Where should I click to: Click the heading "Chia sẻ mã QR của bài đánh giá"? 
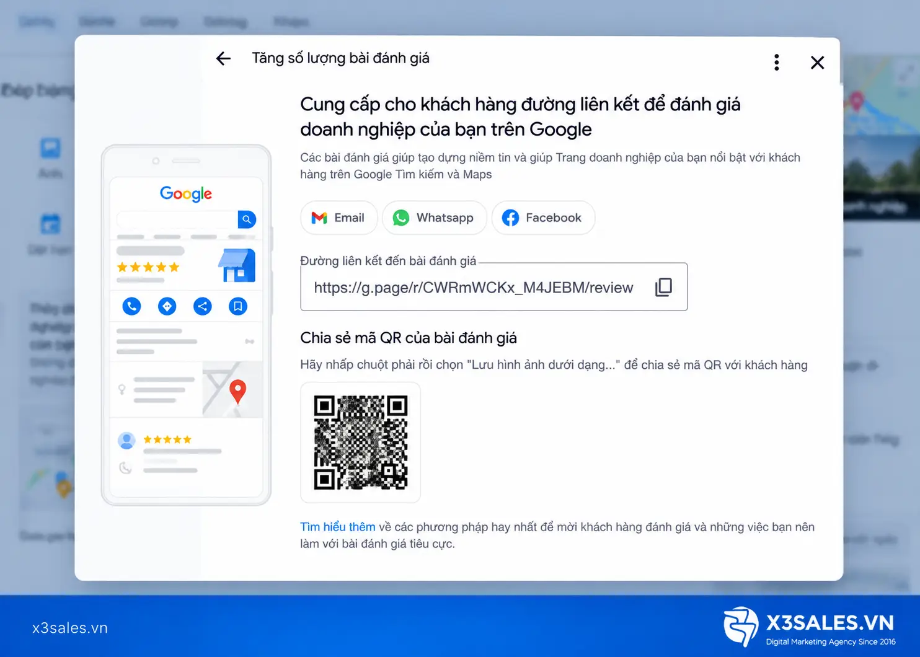point(409,338)
